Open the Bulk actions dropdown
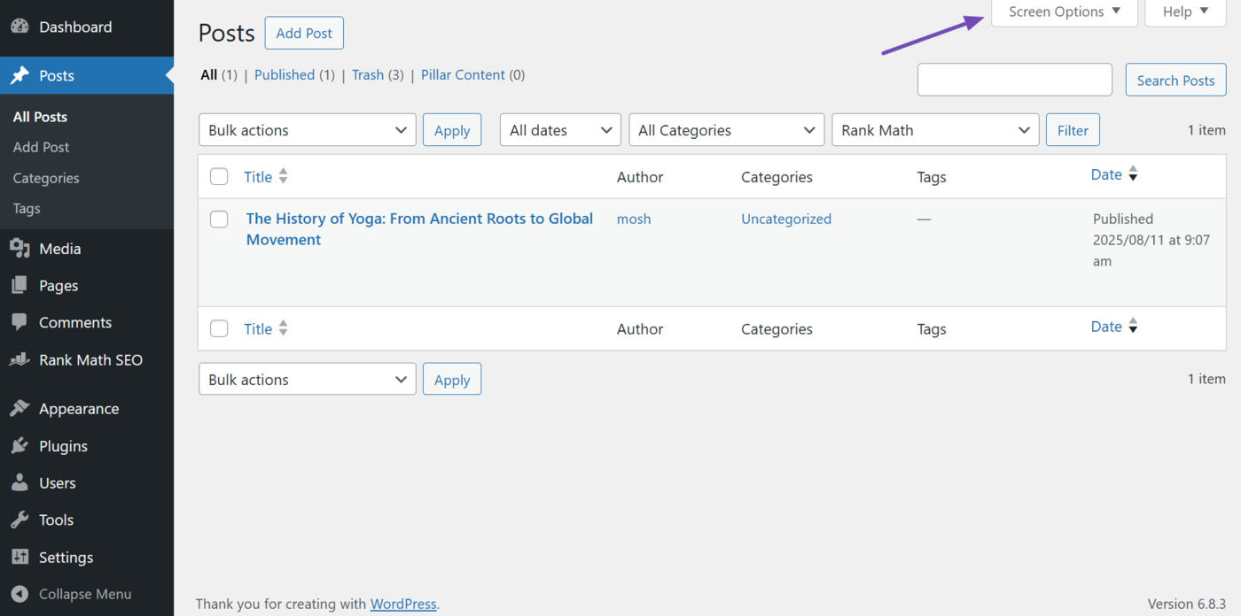Screen dimensions: 1241x616 coord(307,129)
